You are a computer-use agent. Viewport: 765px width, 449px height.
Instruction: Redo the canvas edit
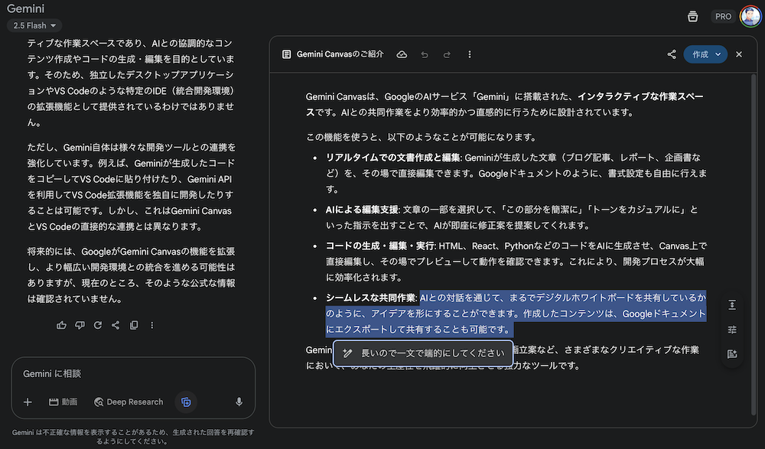click(x=447, y=54)
